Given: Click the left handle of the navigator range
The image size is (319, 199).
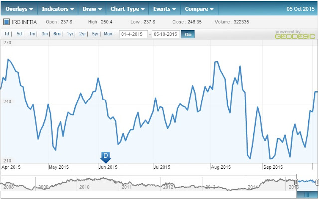Looking at the screenshot, I should (x=296, y=182).
